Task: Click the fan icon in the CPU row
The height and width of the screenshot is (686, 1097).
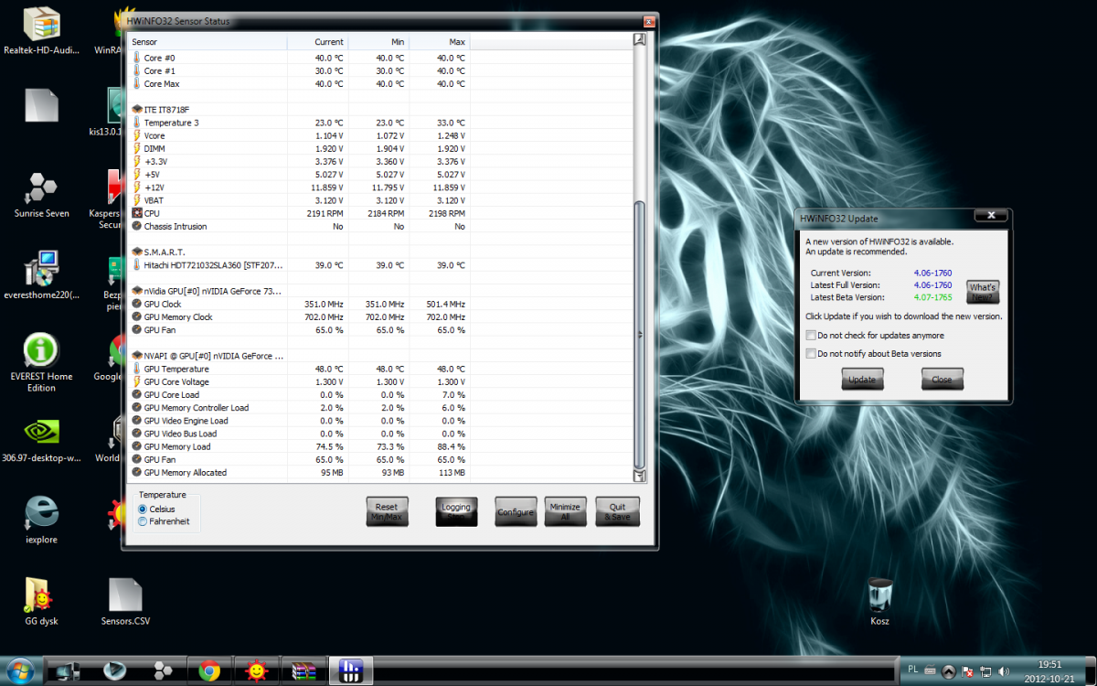Action: [x=137, y=213]
